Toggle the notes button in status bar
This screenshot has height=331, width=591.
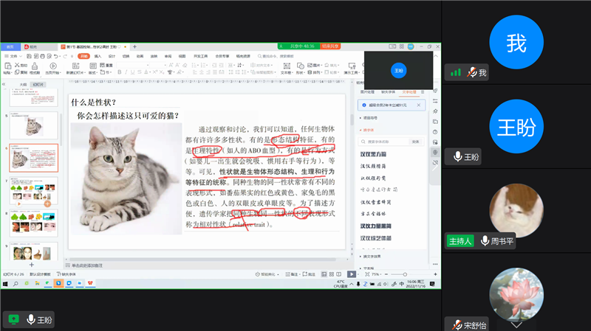[291, 274]
